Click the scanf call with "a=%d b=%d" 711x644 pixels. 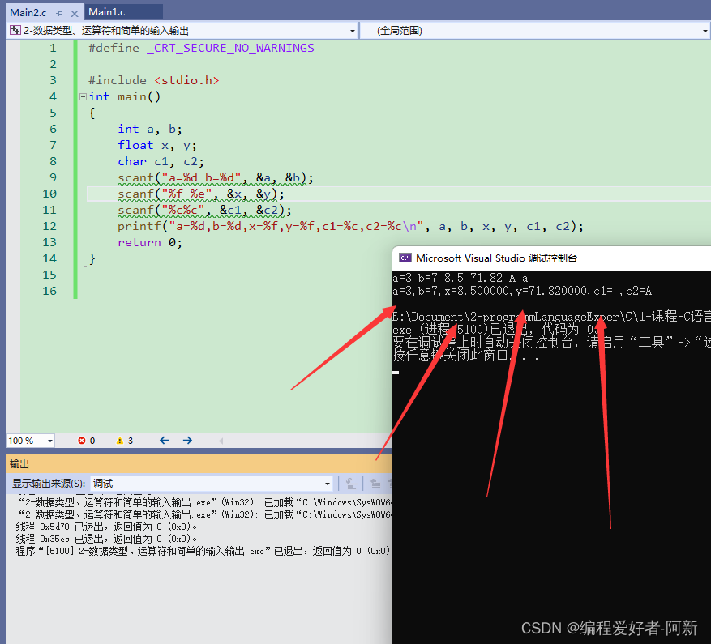216,177
